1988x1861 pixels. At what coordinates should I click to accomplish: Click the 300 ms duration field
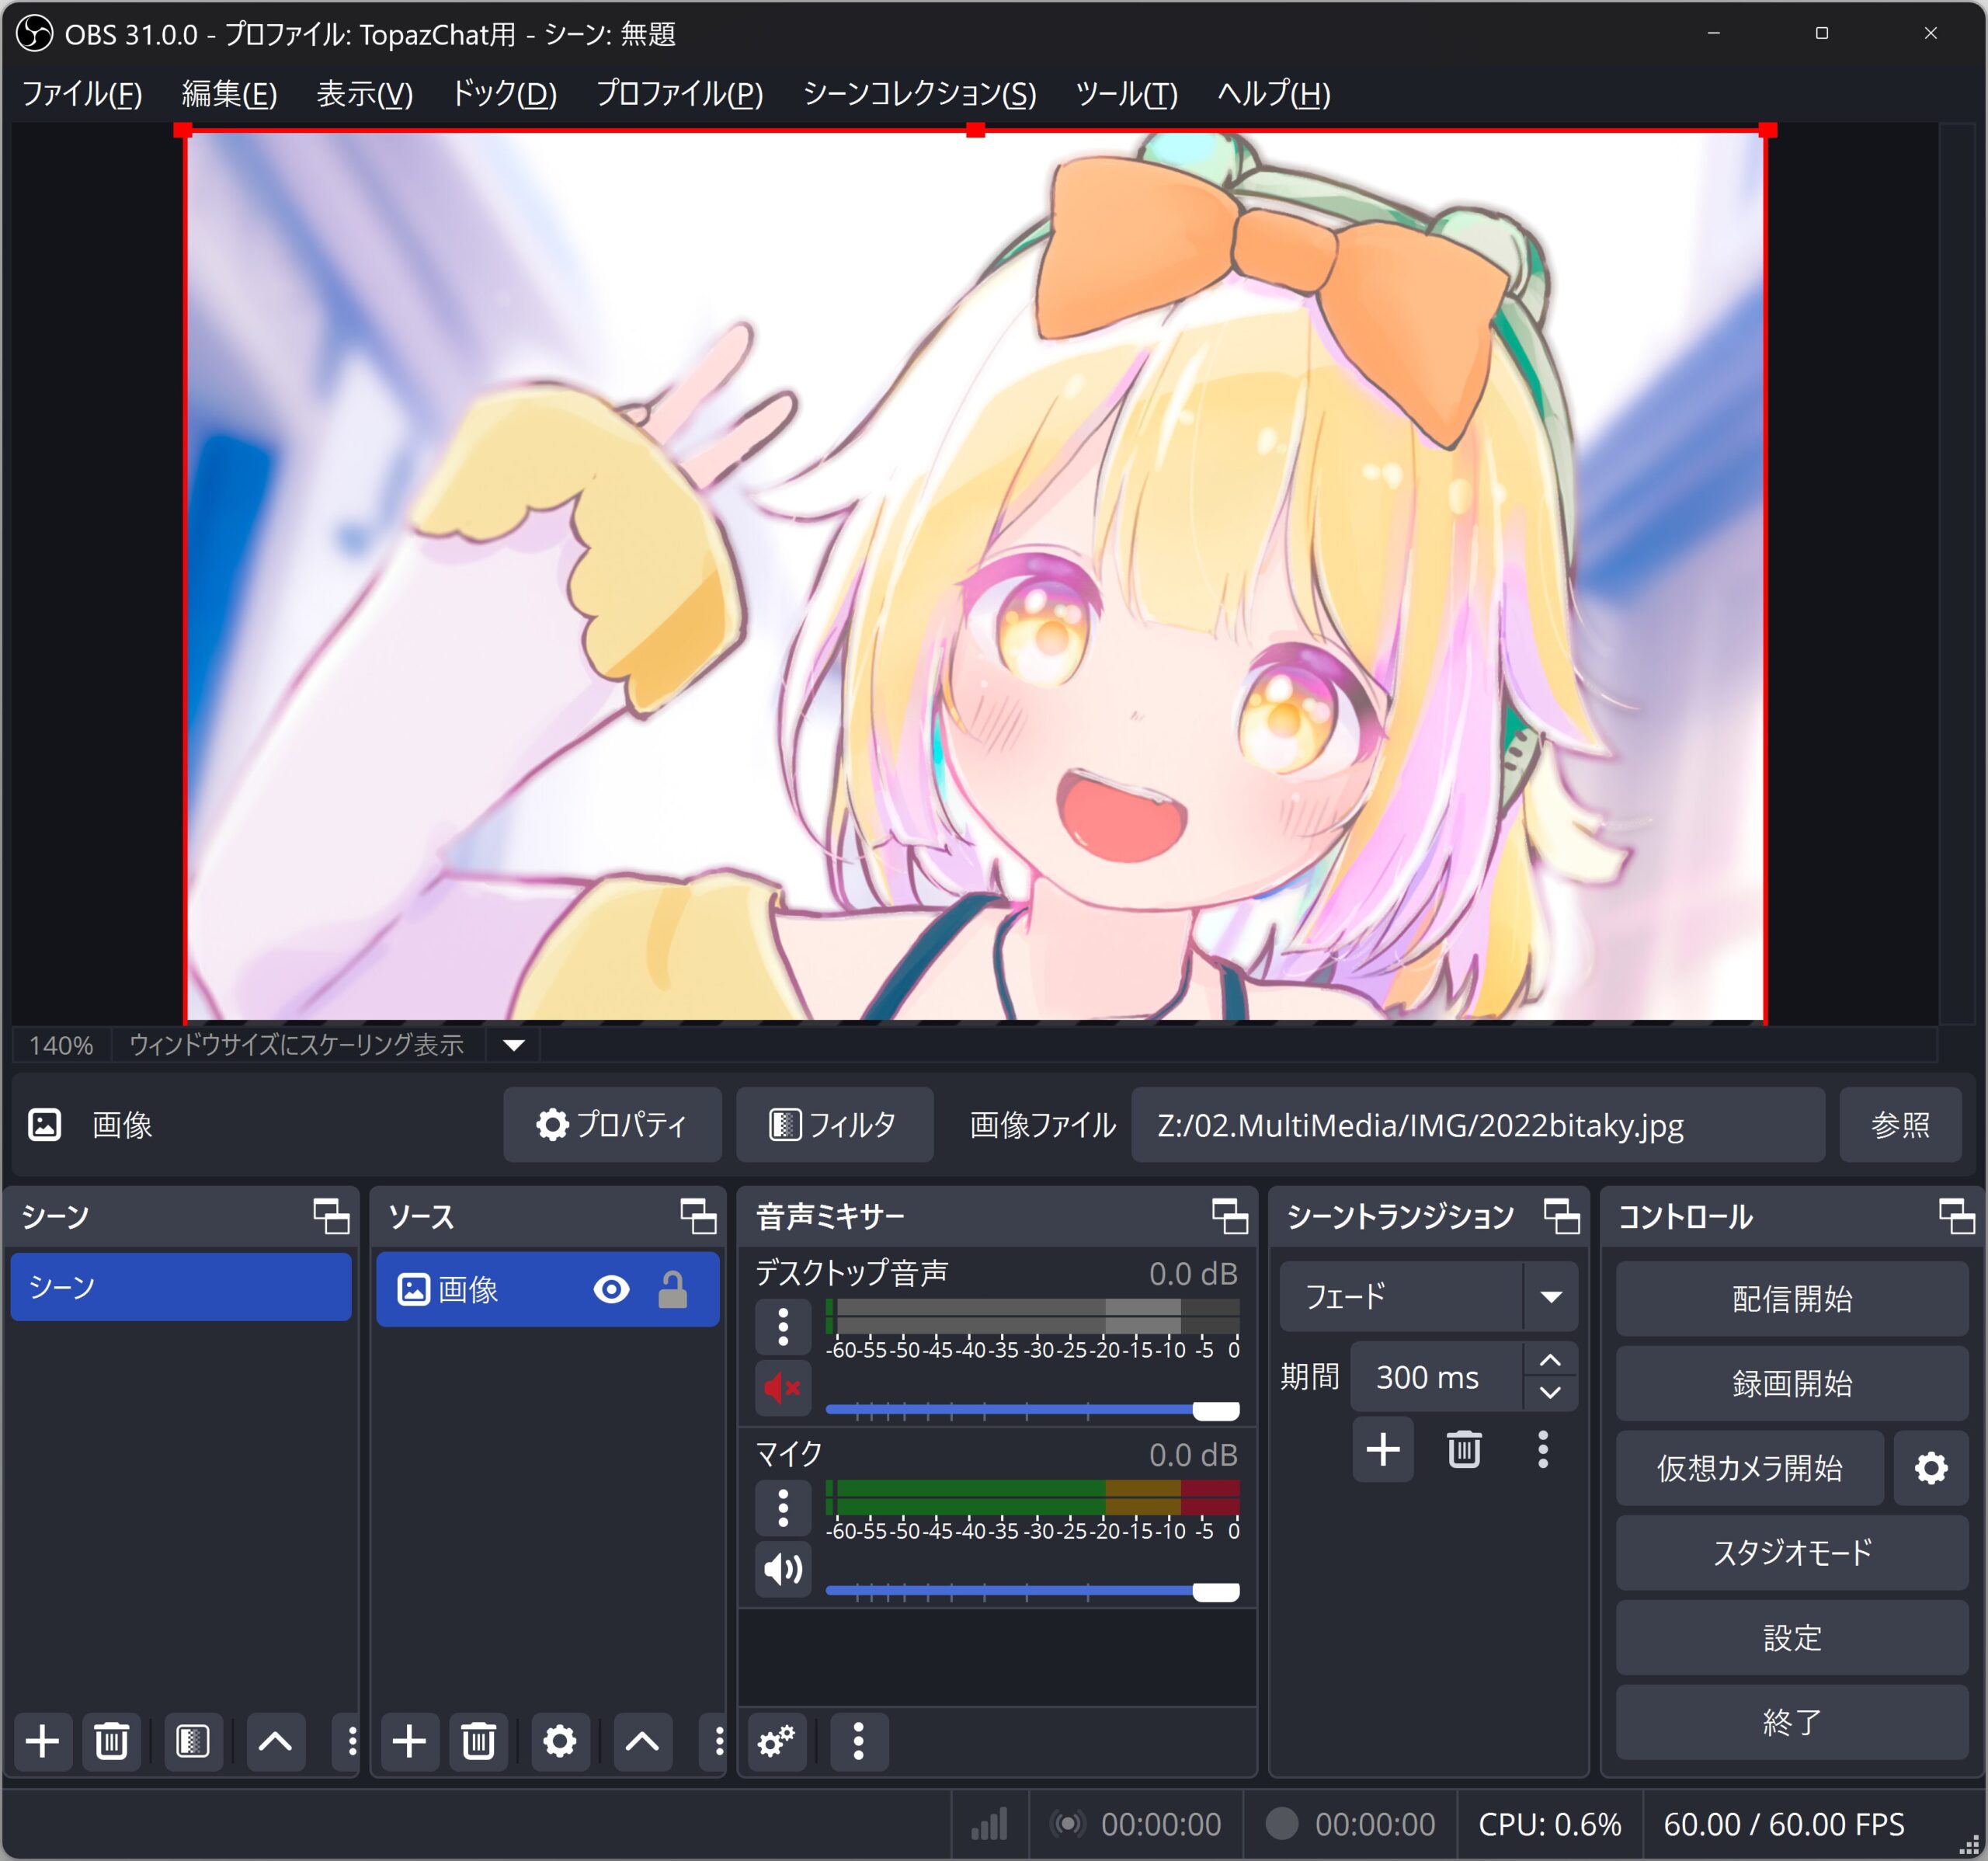pos(1437,1377)
